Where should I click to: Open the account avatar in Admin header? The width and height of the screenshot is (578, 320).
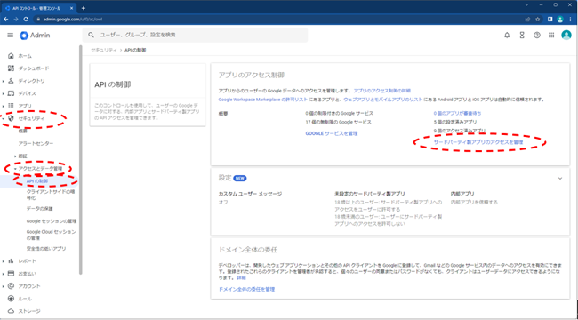click(566, 35)
